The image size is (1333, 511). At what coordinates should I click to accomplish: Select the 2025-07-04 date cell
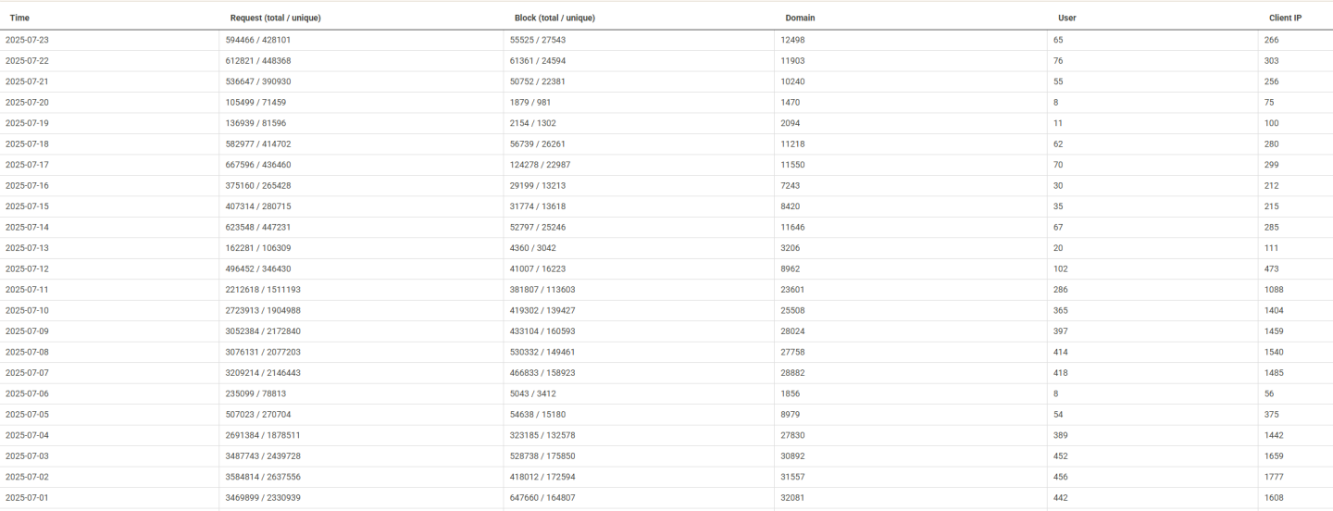coord(27,436)
